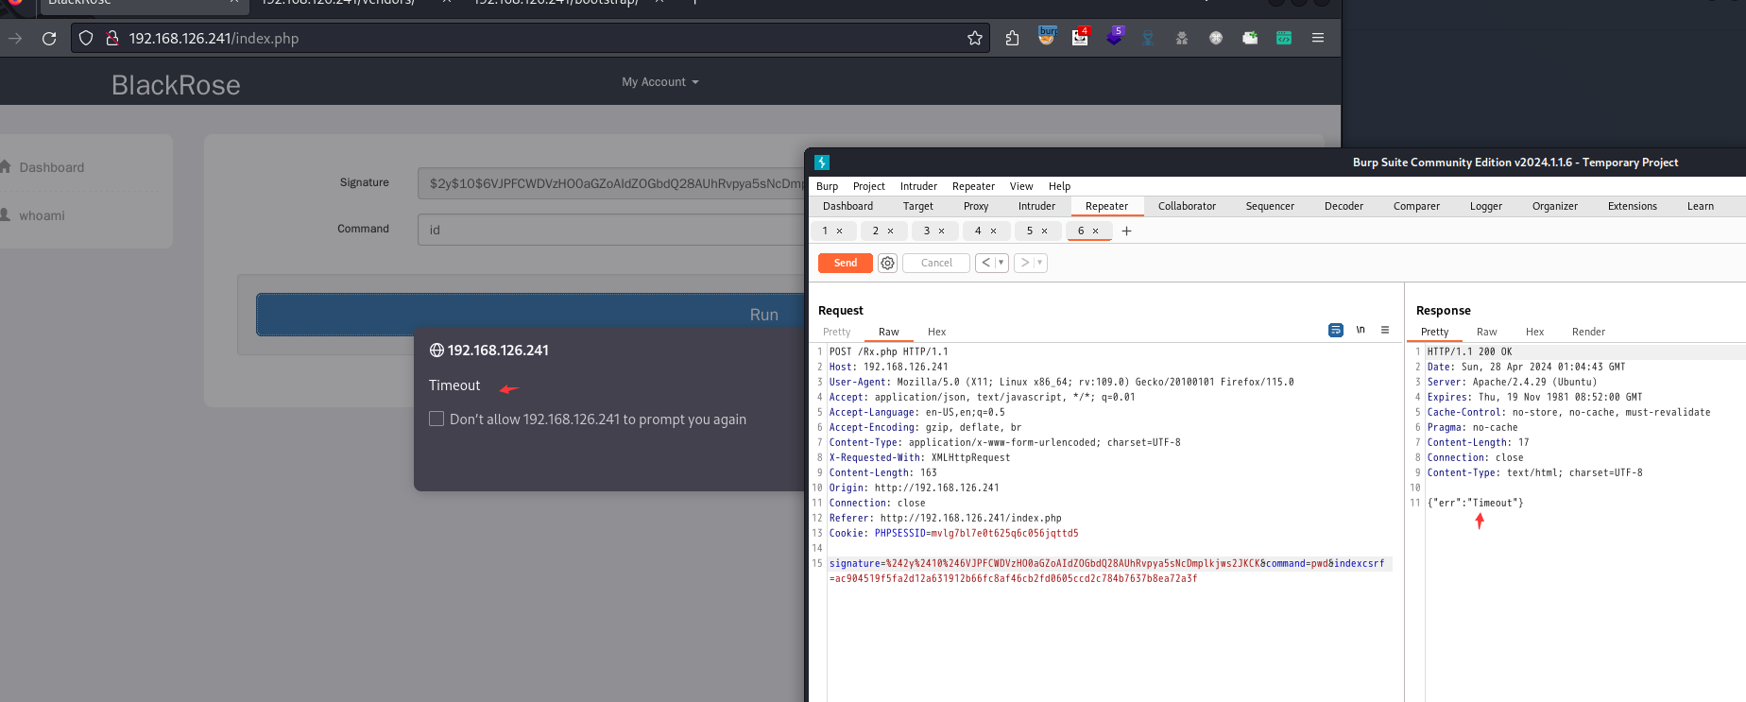Switch to the Collaborator tab
1746x702 pixels.
[1187, 206]
